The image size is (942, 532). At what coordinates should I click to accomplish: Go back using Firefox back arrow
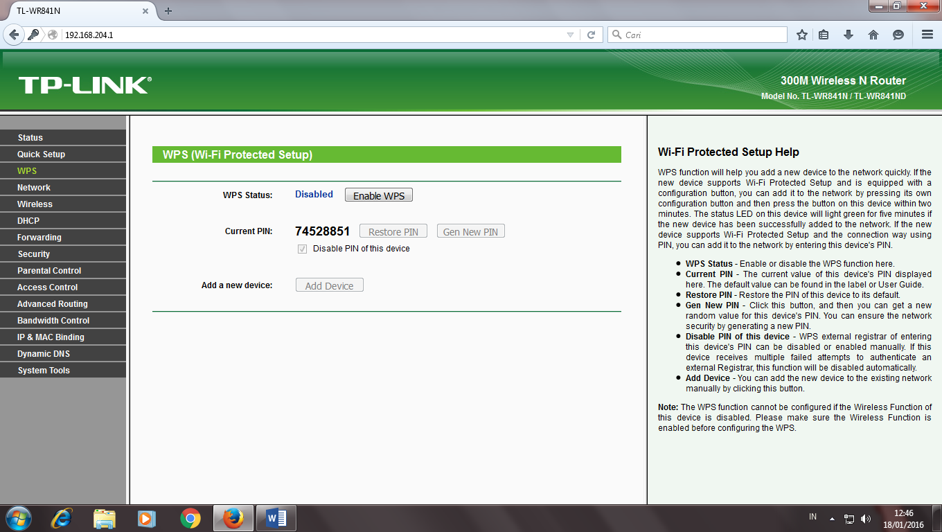(14, 35)
